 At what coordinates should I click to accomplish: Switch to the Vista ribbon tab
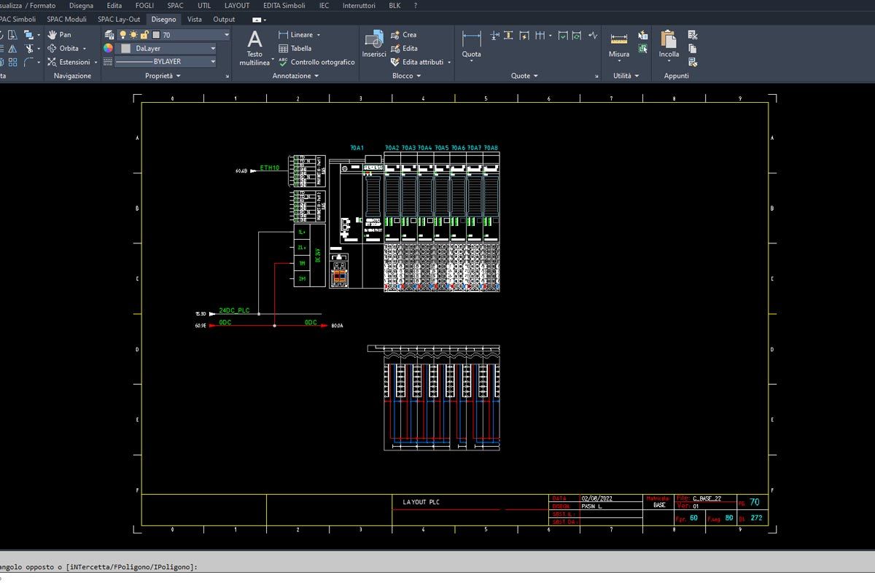pyautogui.click(x=194, y=19)
